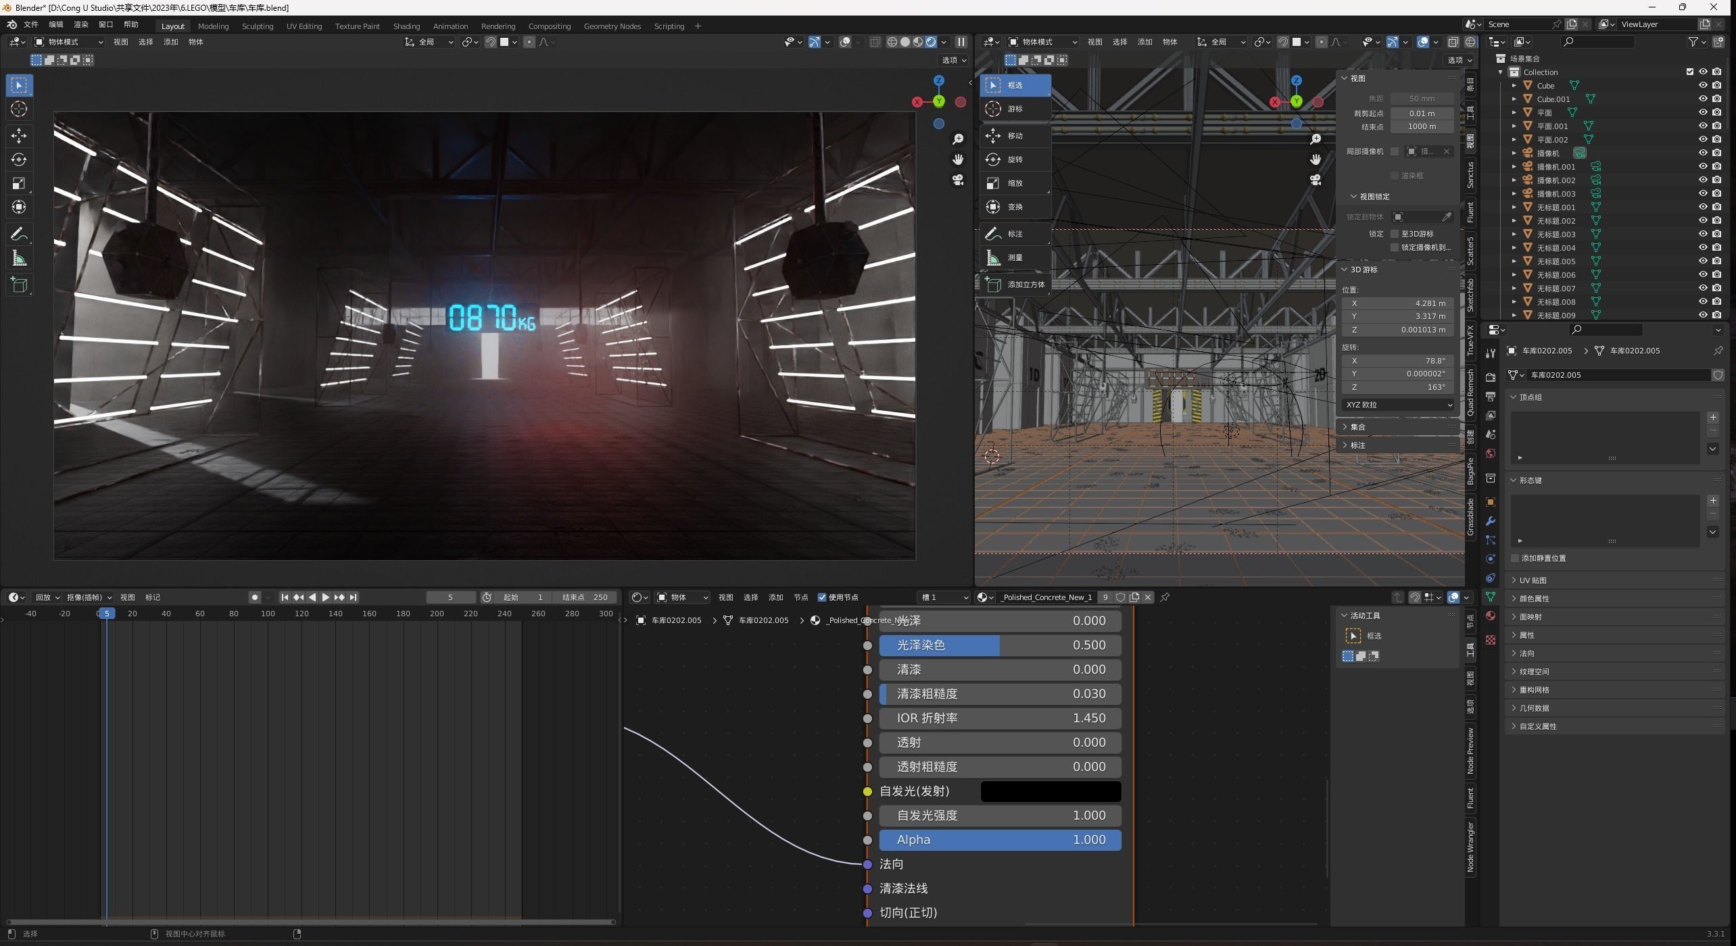
Task: Hide Cube object with eye icon
Action: click(x=1703, y=85)
